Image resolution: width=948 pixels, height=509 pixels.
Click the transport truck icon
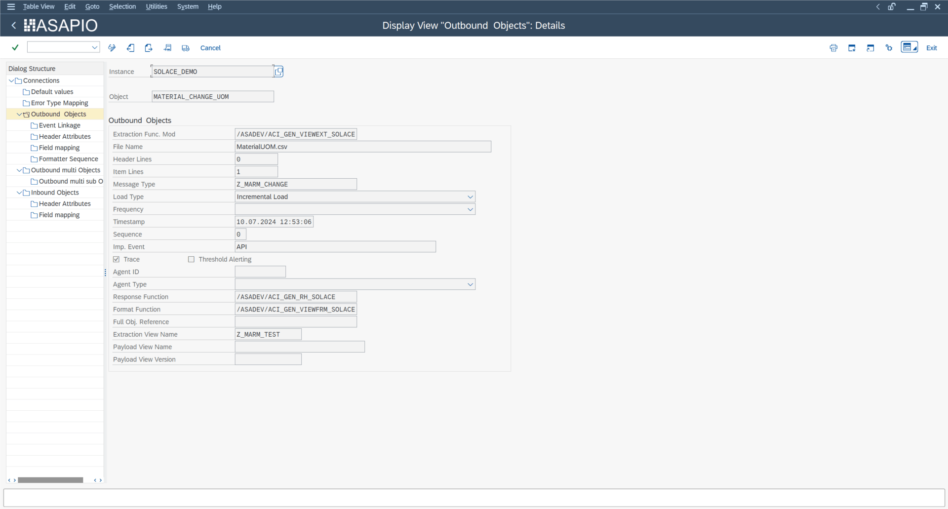(x=186, y=48)
